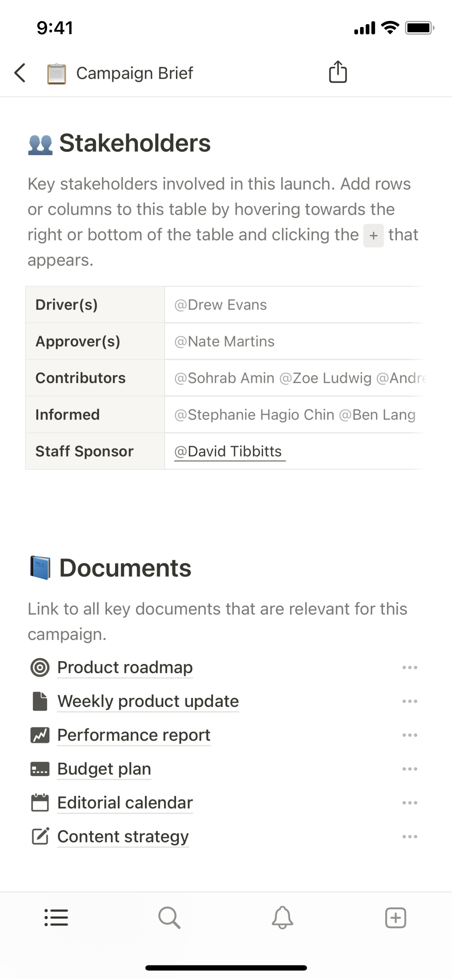Open the Content strategy page
The image size is (452, 979).
coord(123,836)
